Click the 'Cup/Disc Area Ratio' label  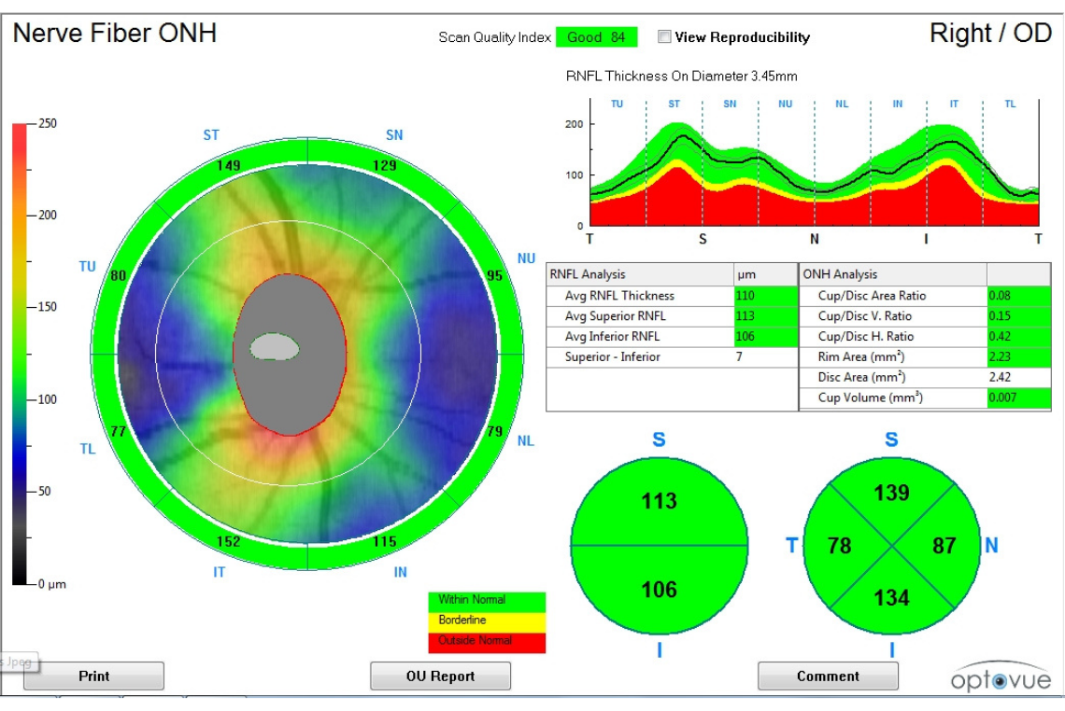pyautogui.click(x=873, y=296)
